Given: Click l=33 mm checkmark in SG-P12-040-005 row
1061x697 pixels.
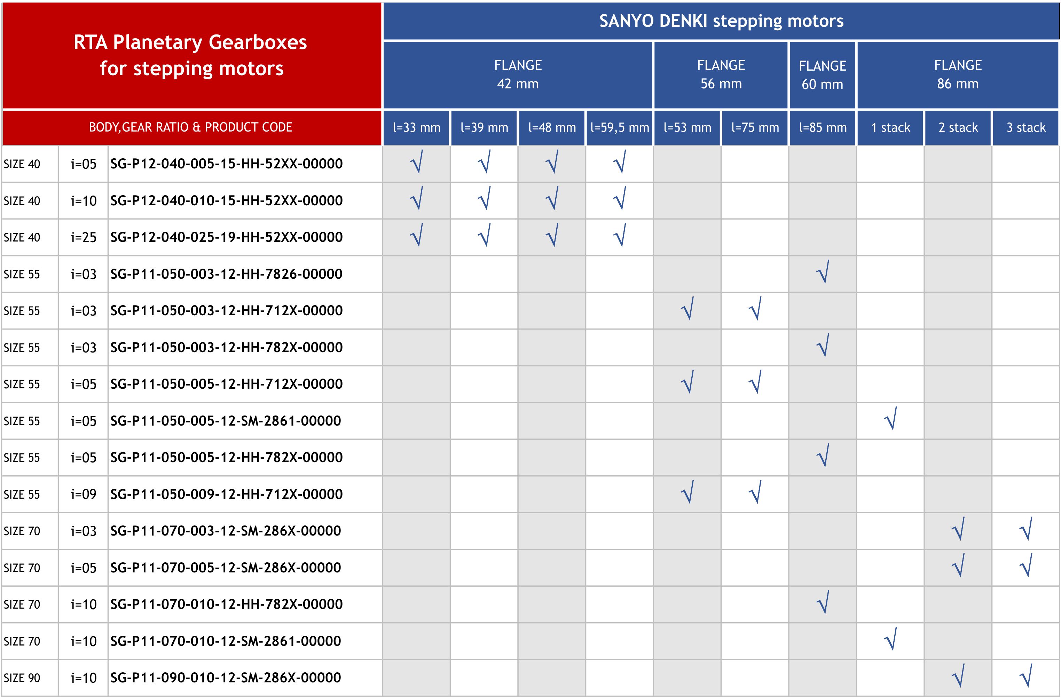Looking at the screenshot, I should [x=416, y=161].
